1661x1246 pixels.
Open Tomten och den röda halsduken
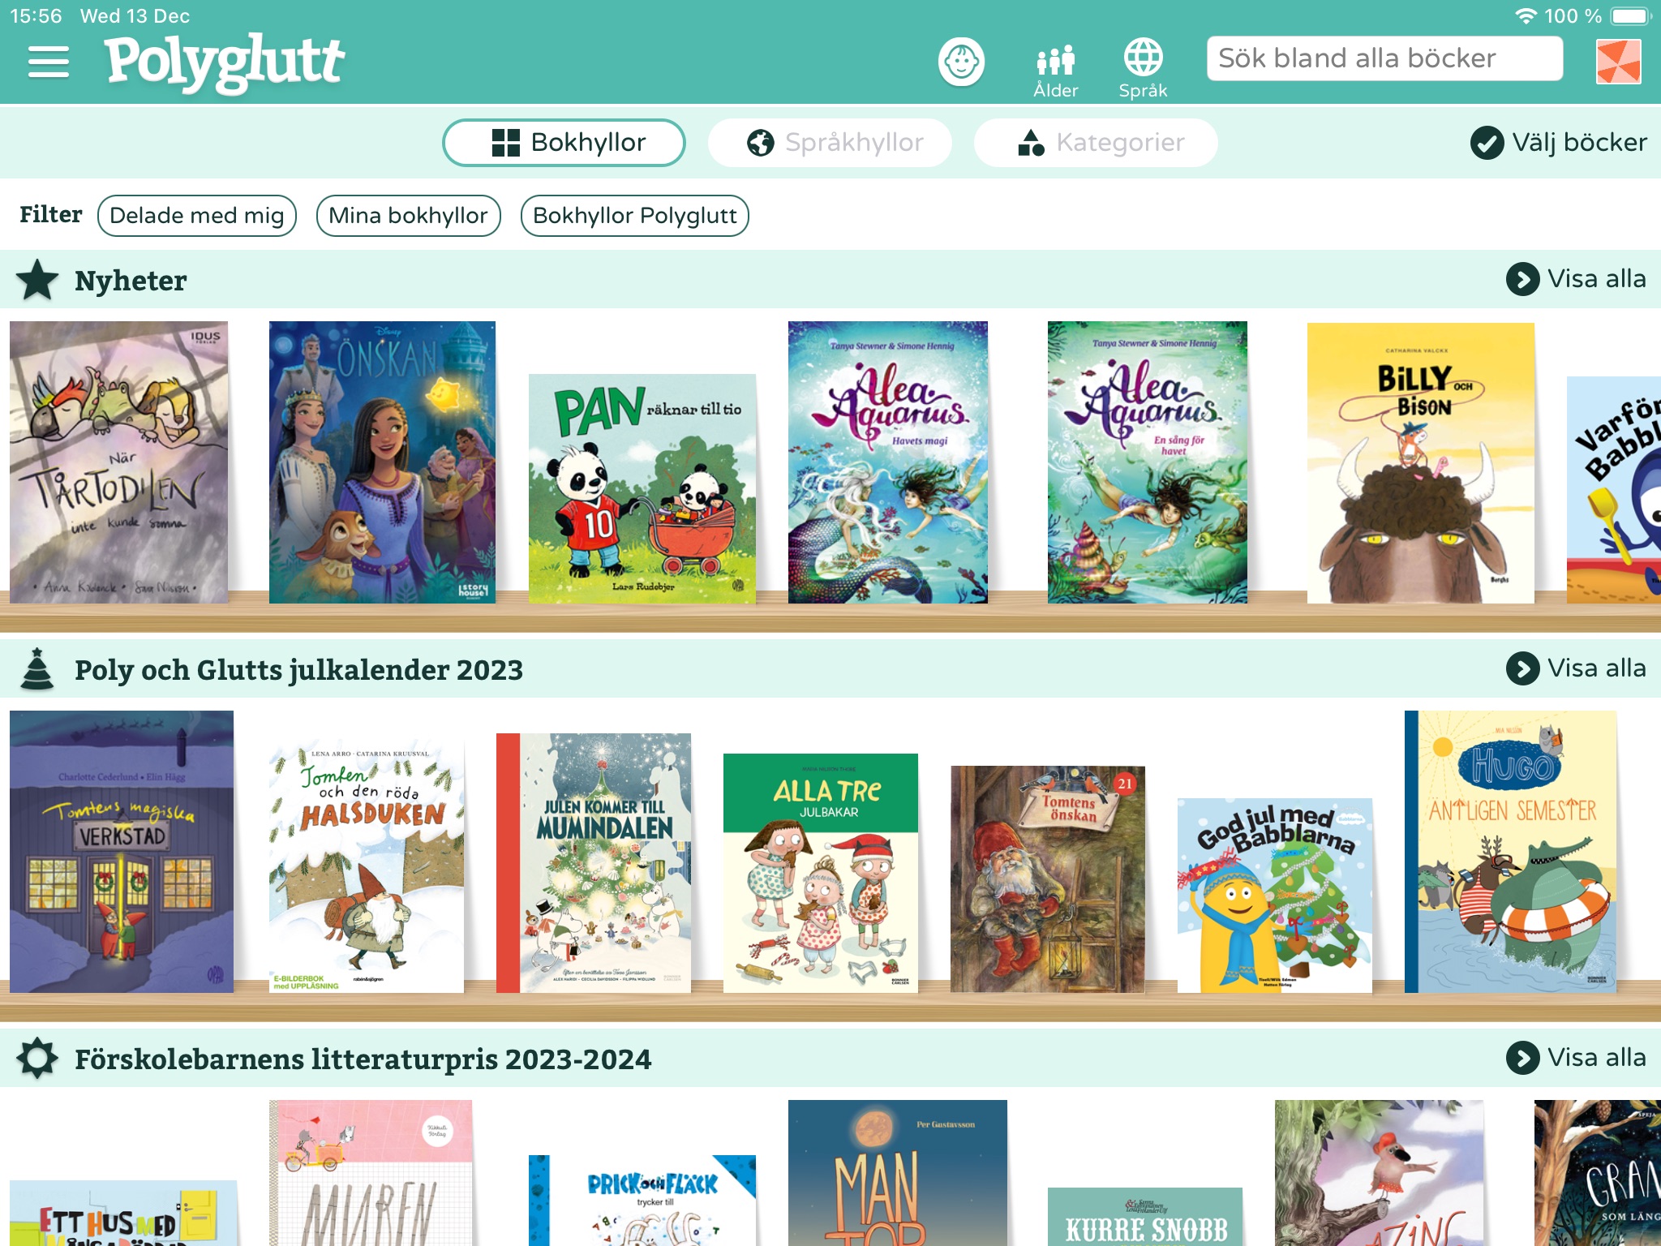tap(367, 865)
